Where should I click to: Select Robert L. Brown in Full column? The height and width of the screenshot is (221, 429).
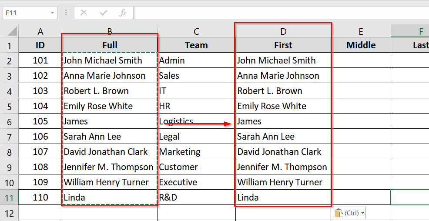coord(110,91)
